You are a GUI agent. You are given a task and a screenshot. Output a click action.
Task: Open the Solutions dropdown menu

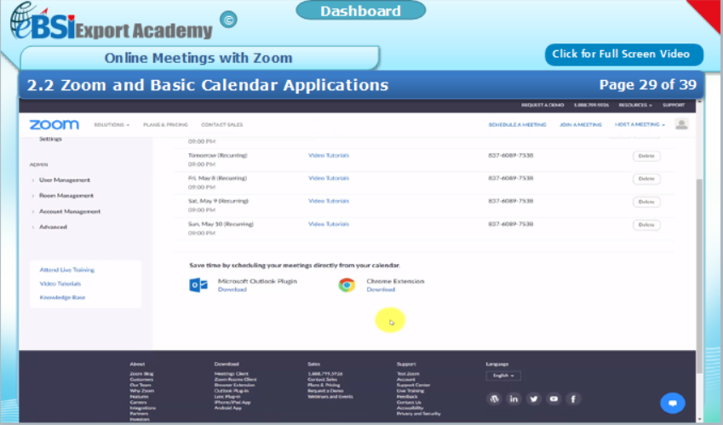tap(112, 124)
